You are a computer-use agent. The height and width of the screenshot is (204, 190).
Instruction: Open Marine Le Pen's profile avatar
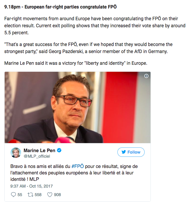click(x=16, y=153)
